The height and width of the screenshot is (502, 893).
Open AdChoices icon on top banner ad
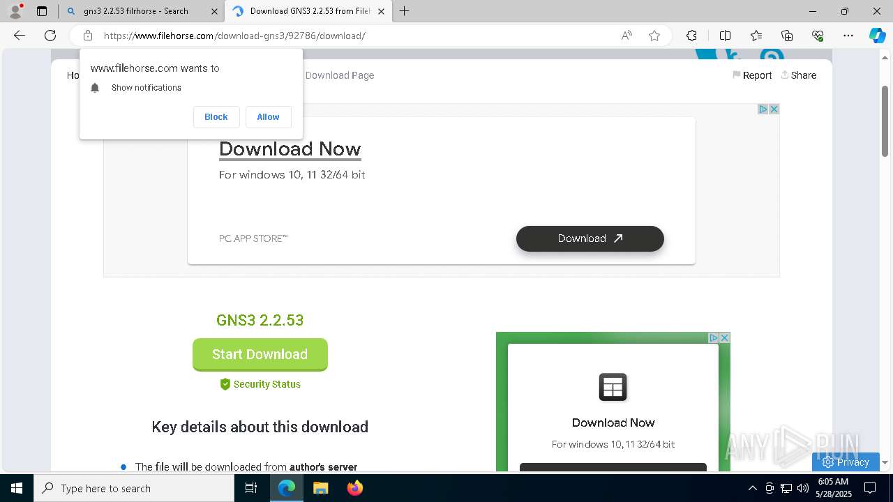pos(763,109)
